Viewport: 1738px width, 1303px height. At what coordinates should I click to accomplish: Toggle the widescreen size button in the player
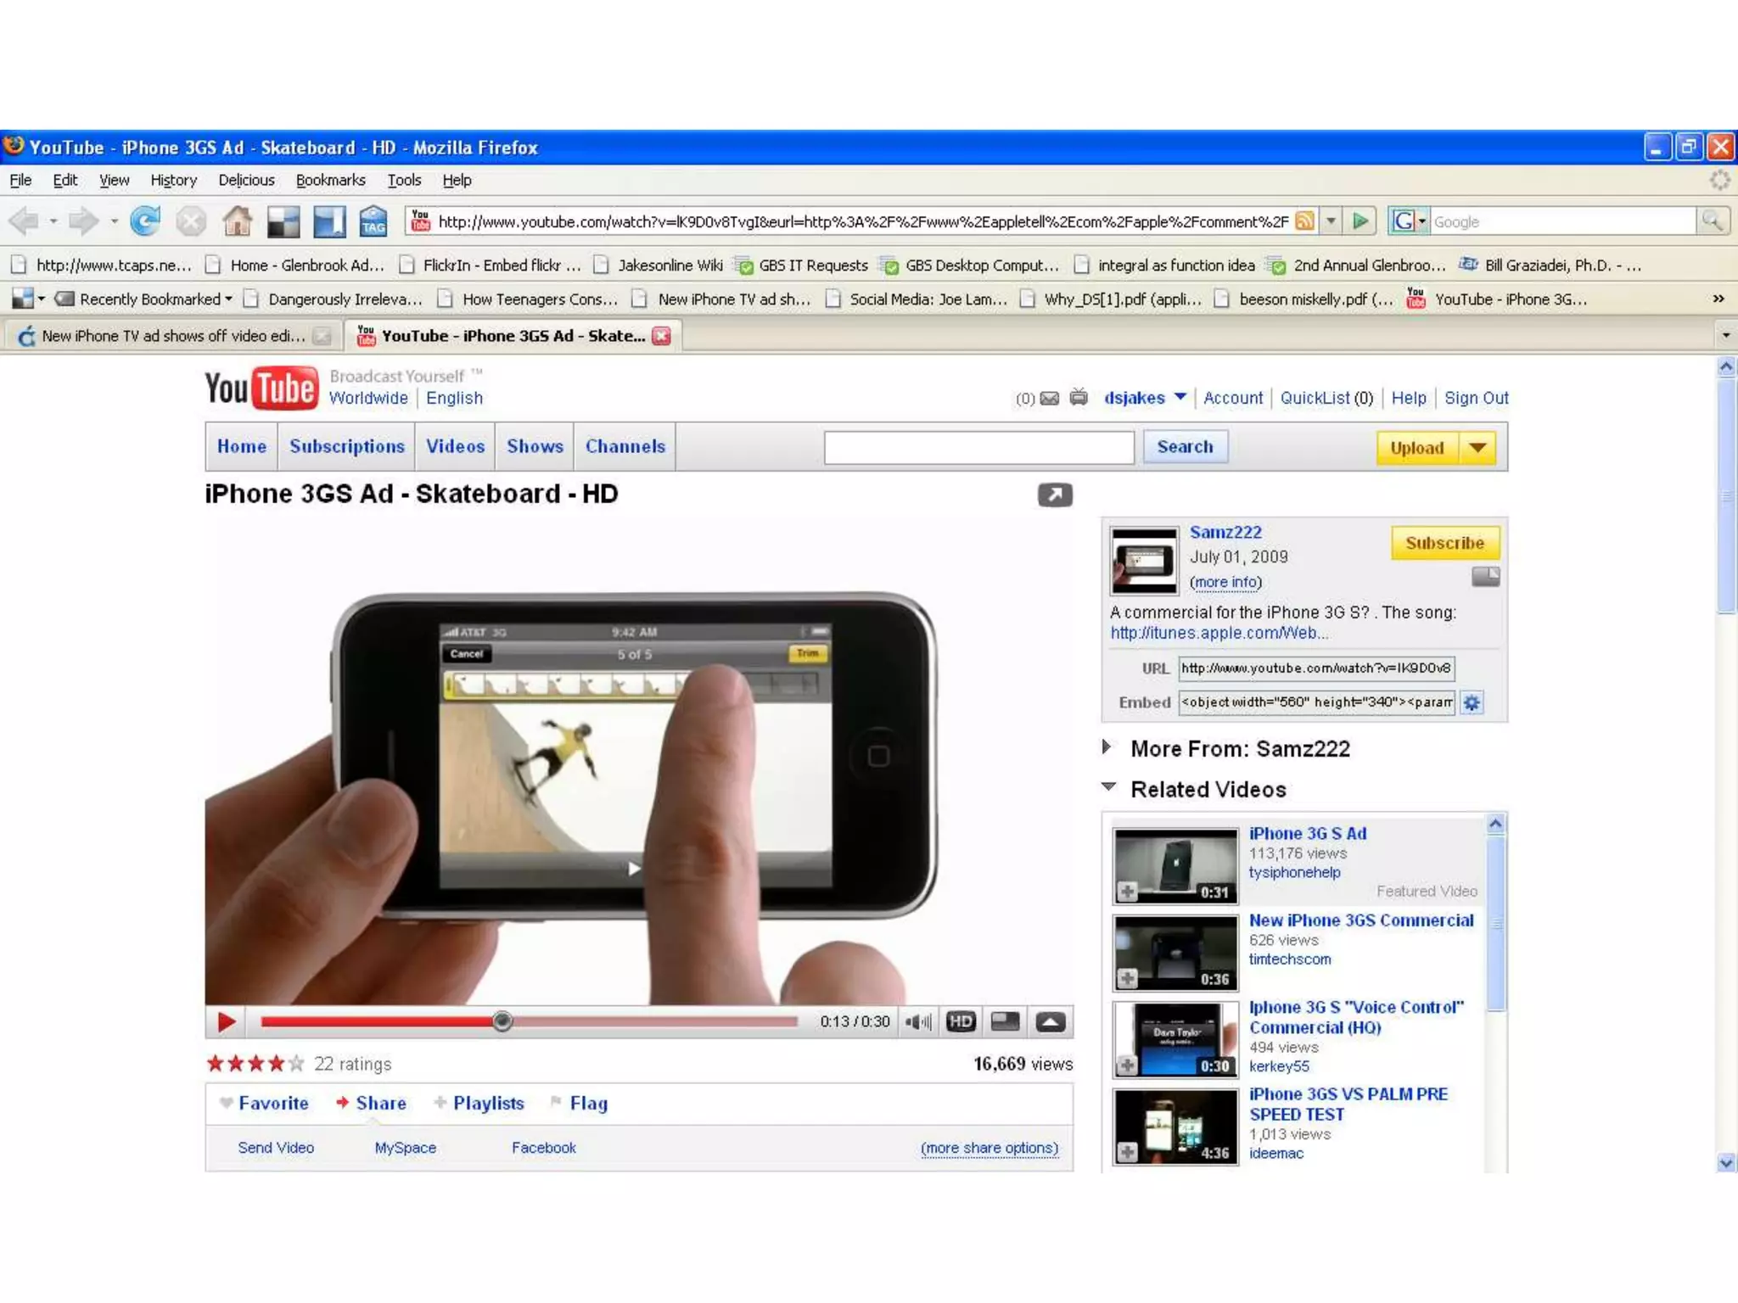click(x=1005, y=1021)
